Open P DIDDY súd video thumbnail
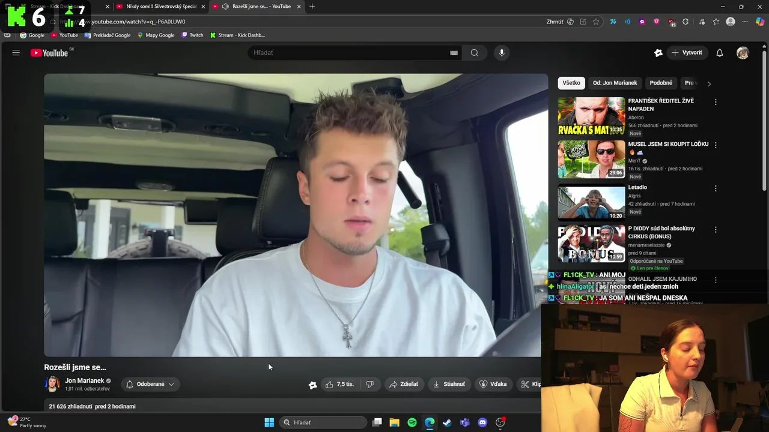Viewport: 769px width, 432px height. 591,244
